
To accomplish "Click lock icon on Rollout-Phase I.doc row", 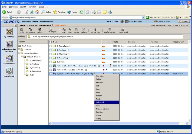I will click(x=107, y=69).
